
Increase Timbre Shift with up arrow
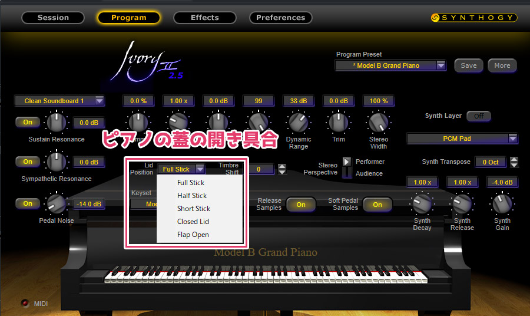pyautogui.click(x=282, y=166)
